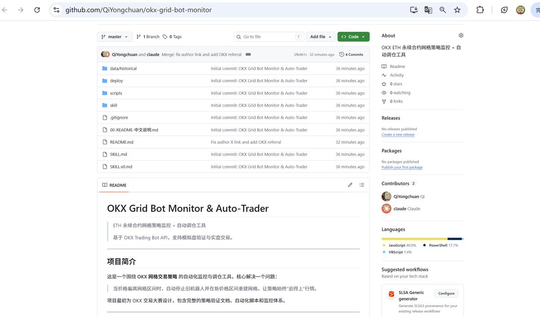Open SKILL.v0.md file
This screenshot has width=540, height=317.
(121, 167)
